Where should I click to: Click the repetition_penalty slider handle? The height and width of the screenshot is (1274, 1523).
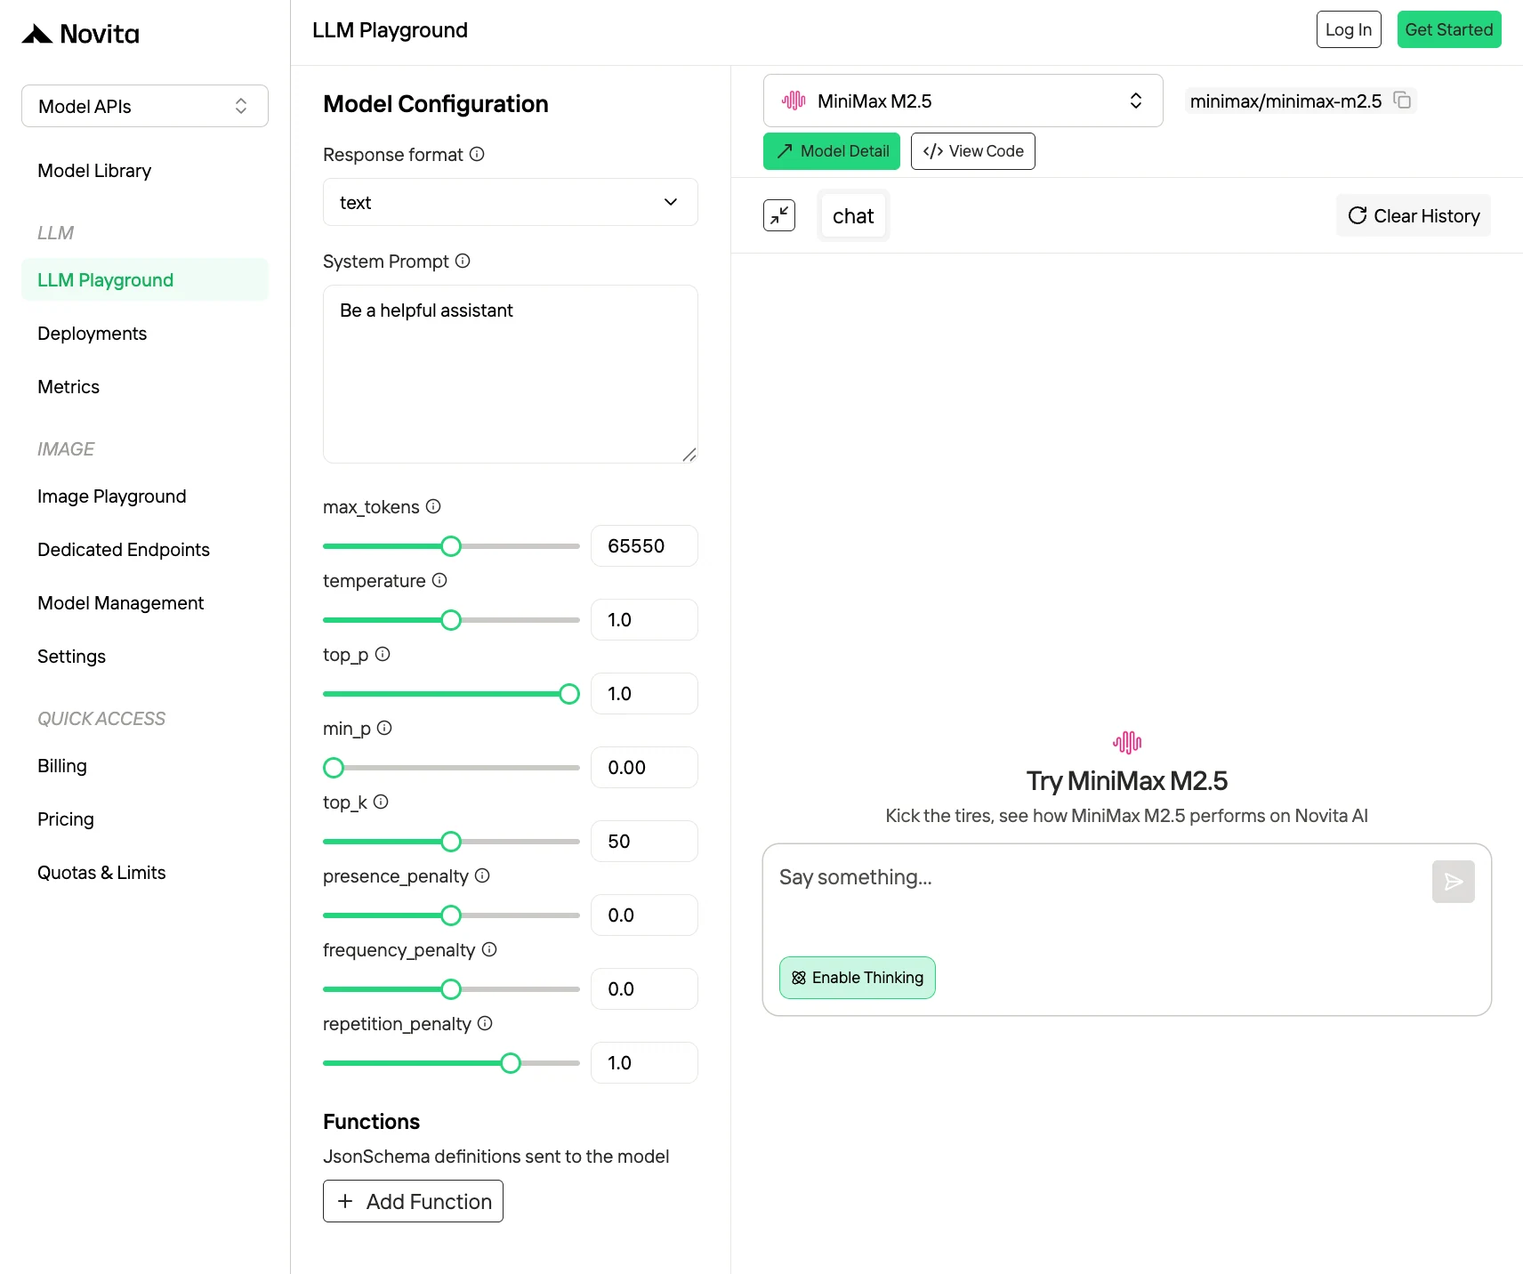[x=511, y=1063]
